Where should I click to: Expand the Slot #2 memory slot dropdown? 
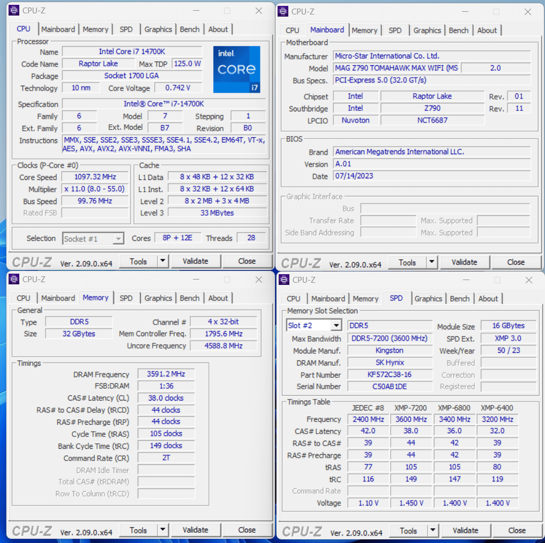tap(336, 326)
